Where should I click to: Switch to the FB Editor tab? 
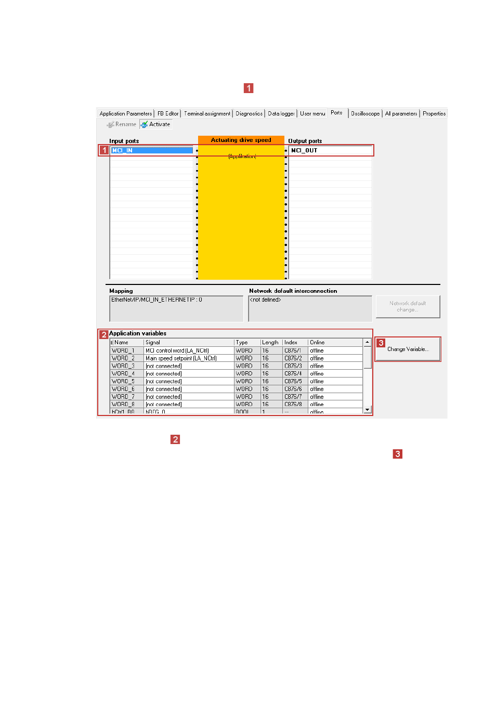point(168,113)
